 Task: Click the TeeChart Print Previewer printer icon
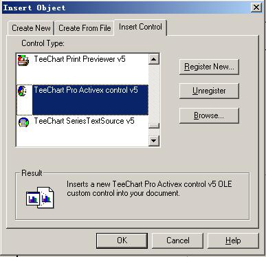point(23,60)
